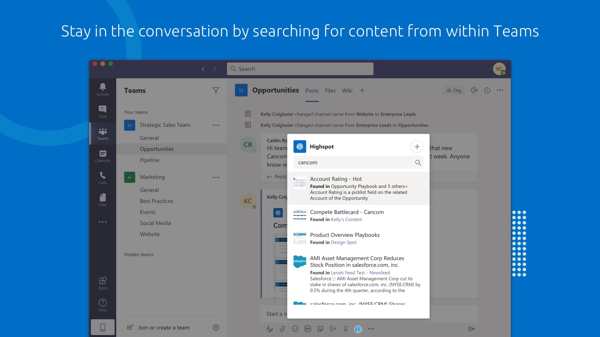Viewport: 600px width, 337px height.
Task: Open the Apps store icon
Action: click(102, 283)
